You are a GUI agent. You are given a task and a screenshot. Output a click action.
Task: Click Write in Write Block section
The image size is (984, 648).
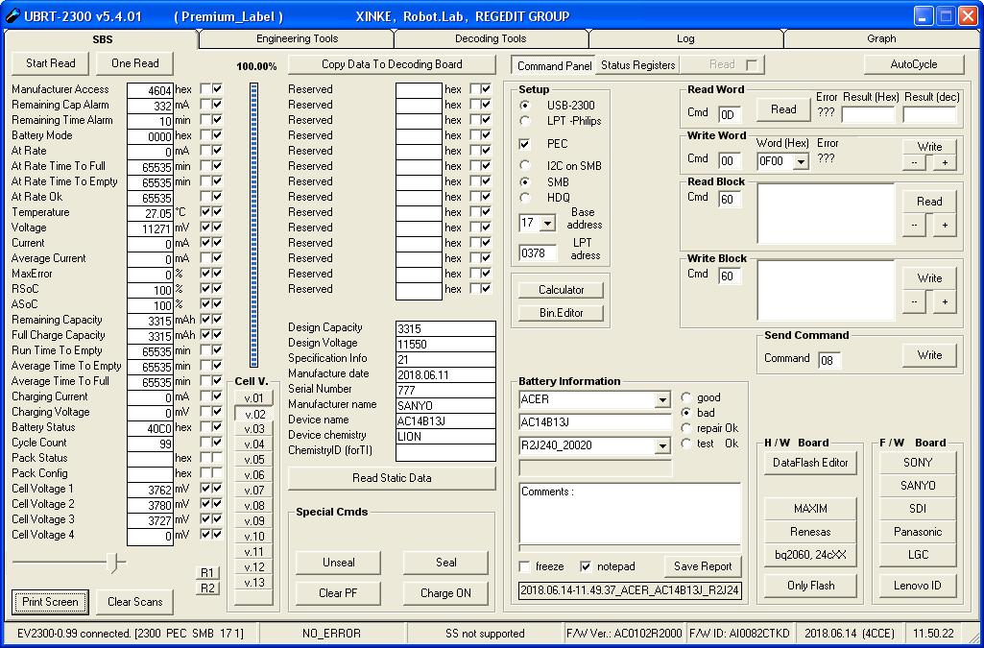click(x=929, y=278)
